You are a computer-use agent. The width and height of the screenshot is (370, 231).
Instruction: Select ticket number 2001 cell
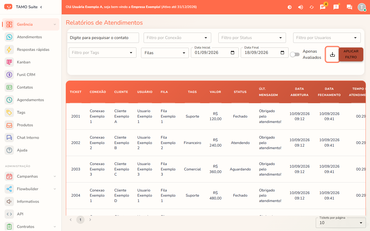click(x=76, y=117)
